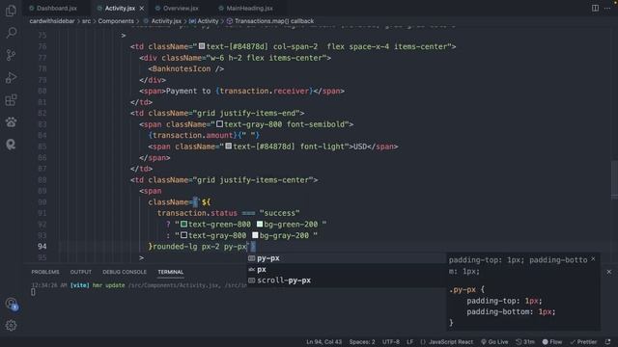The image size is (618, 347).
Task: Click the terminal input cursor line
Action: click(33, 292)
